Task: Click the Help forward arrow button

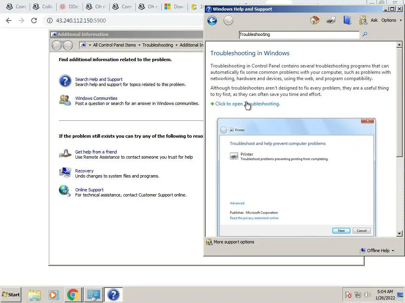Action: [228, 21]
